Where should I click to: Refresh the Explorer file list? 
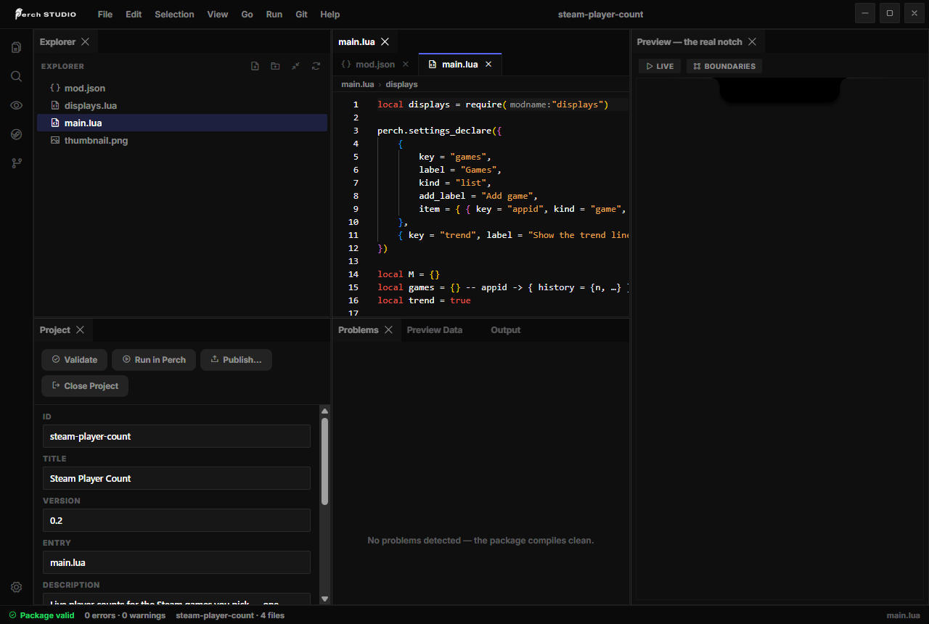tap(316, 66)
